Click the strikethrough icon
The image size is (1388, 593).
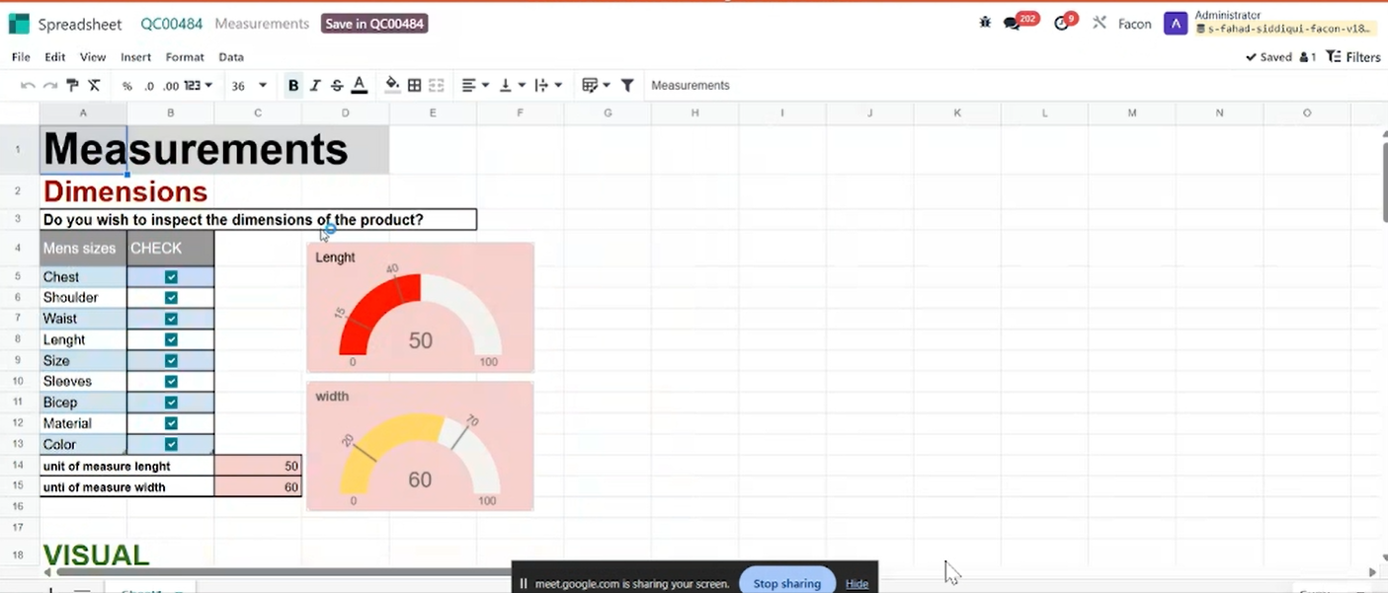[x=337, y=86]
